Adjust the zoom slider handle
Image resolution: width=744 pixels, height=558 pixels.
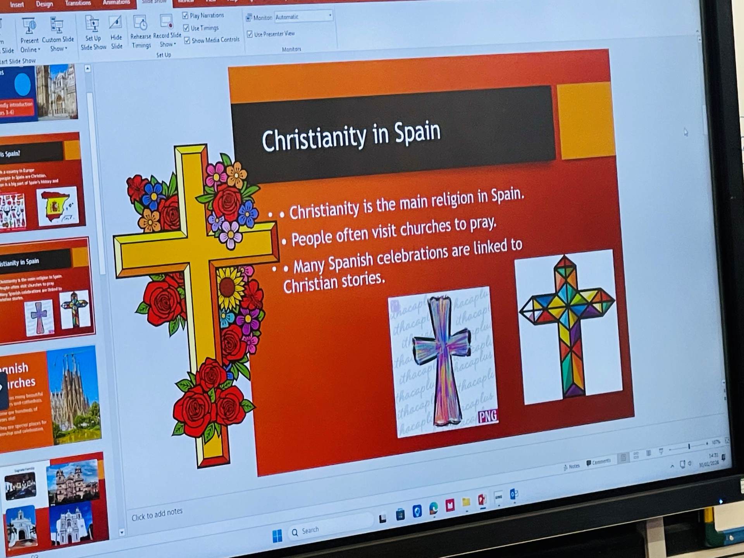pos(689,446)
